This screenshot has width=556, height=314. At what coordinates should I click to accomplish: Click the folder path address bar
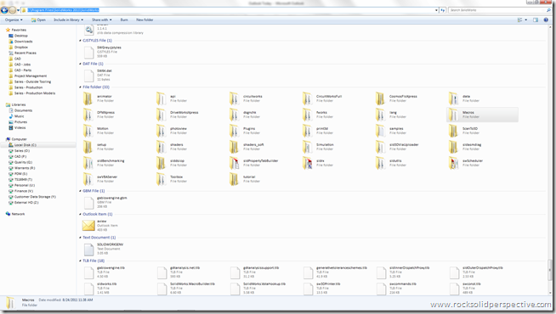(230, 10)
